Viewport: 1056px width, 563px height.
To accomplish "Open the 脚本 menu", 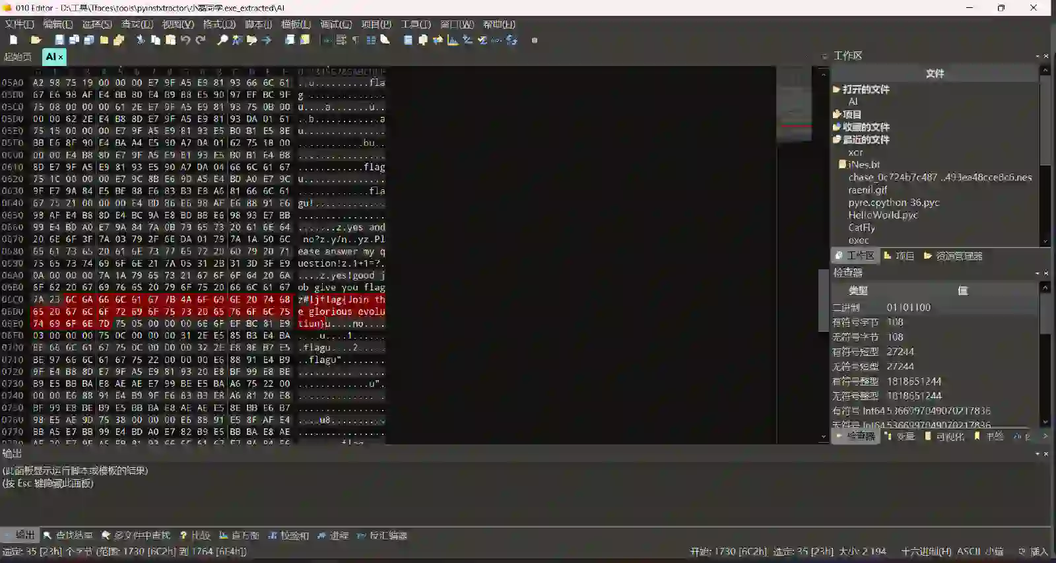I will point(257,24).
